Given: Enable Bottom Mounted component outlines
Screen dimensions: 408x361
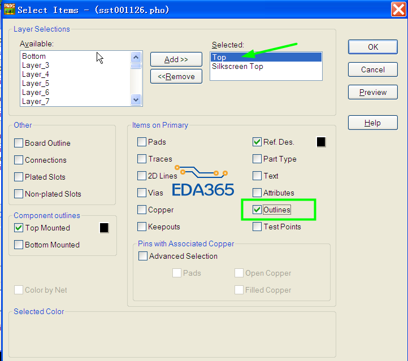Looking at the screenshot, I should pos(19,245).
